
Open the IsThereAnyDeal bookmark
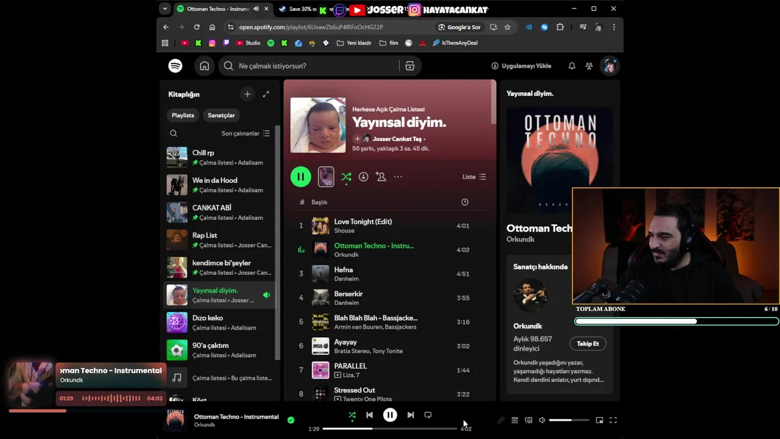click(x=455, y=43)
